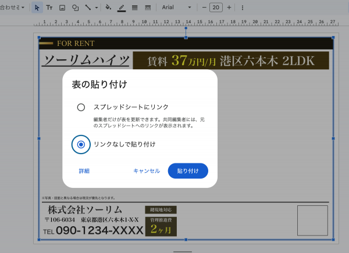Open the zoom fit dropdown '合わせる'
Viewport: 349px width, 253px height.
[x=12, y=8]
